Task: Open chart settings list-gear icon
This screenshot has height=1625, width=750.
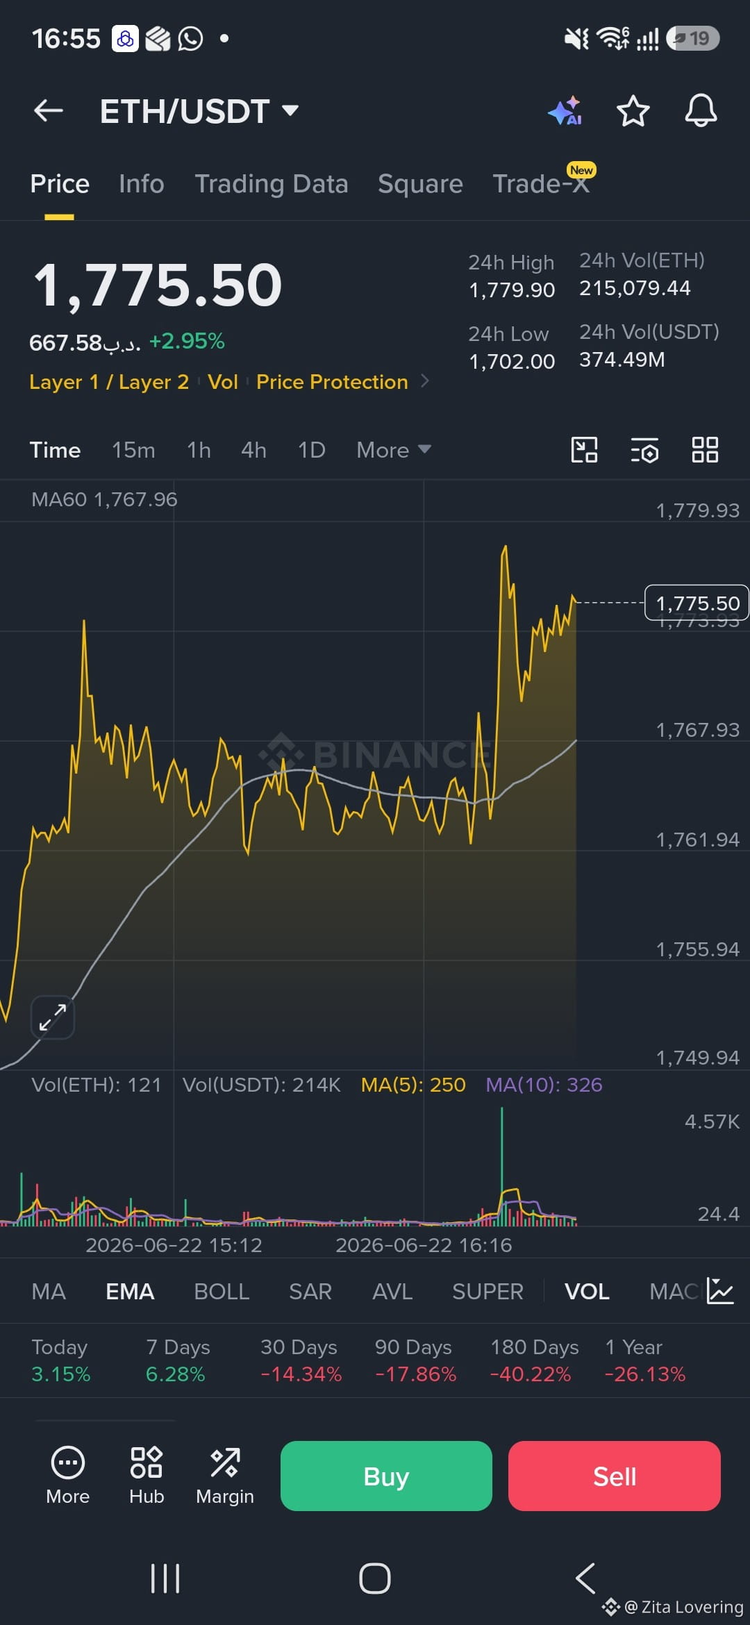Action: (x=644, y=450)
